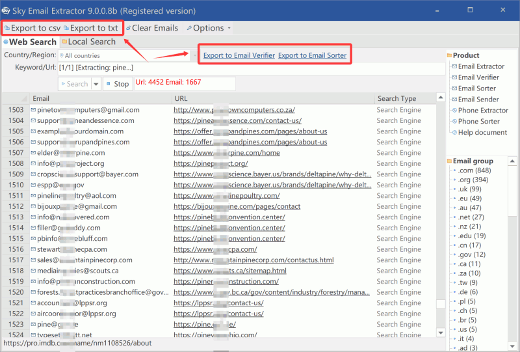Open the Search button dropdown arrow
This screenshot has width=520, height=352.
[x=96, y=84]
